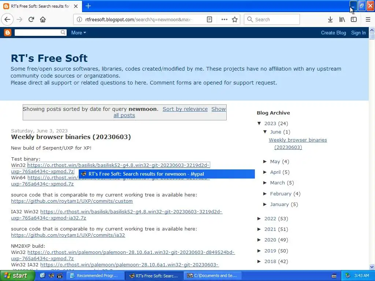
Task: Expand the April archive month
Action: [265, 172]
